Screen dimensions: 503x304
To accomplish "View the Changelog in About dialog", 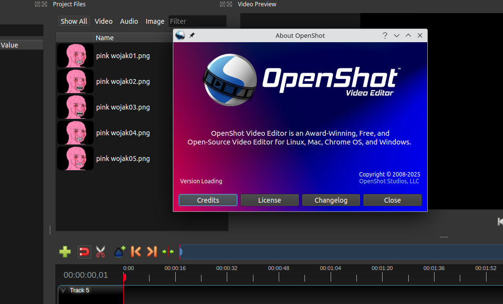I will coord(331,200).
